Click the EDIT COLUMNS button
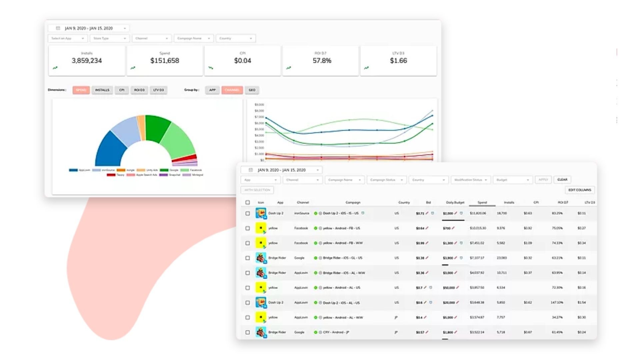The image size is (640, 360). (x=579, y=190)
